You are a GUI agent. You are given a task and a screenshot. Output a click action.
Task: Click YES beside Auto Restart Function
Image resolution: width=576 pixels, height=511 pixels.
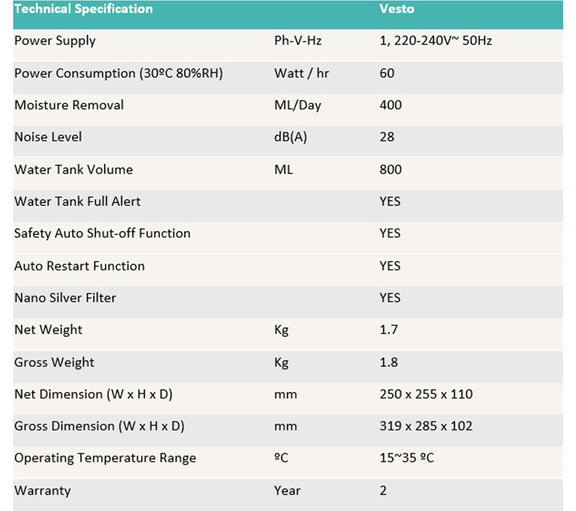pos(390,266)
